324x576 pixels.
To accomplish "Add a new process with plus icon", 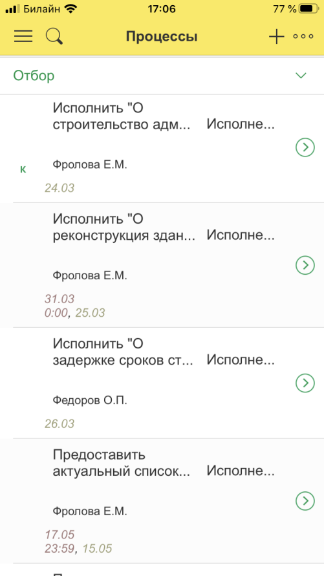I will 276,37.
